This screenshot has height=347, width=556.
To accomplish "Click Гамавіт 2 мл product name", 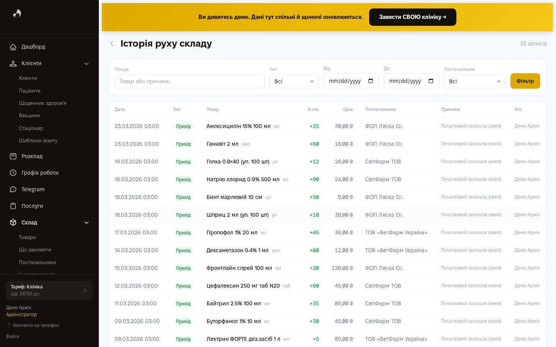I will point(222,144).
